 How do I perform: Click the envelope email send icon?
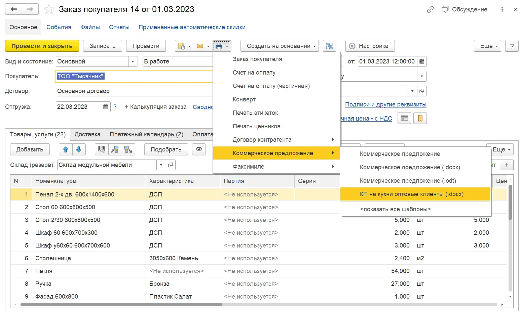coord(203,46)
